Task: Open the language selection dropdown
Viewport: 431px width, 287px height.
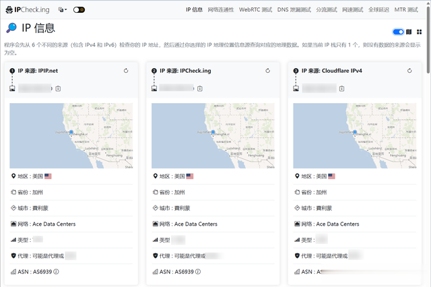Action: pyautogui.click(x=63, y=10)
